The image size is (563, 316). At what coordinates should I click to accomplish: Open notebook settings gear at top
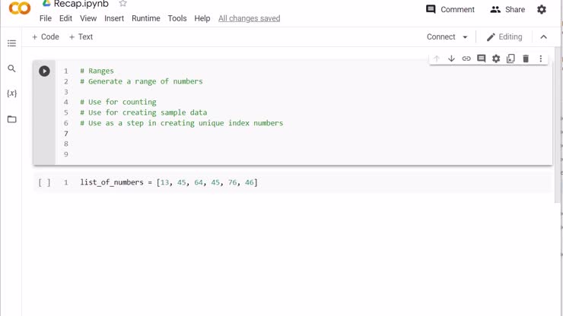pyautogui.click(x=542, y=9)
